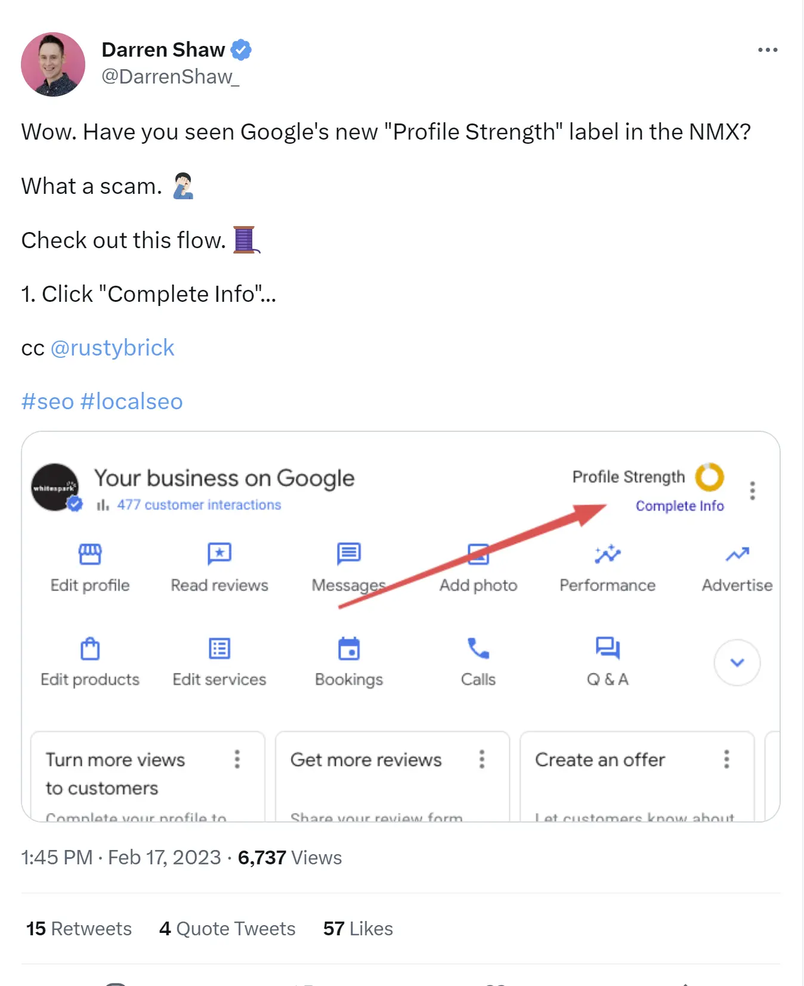Open Edit products
804x986 pixels.
(89, 648)
